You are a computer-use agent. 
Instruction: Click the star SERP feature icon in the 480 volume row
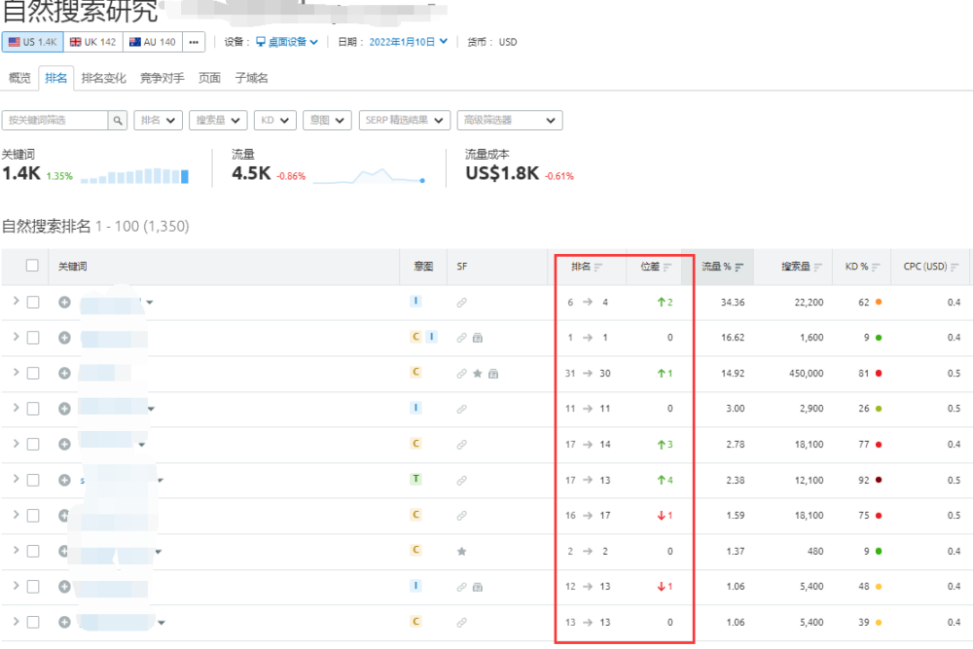click(x=462, y=551)
